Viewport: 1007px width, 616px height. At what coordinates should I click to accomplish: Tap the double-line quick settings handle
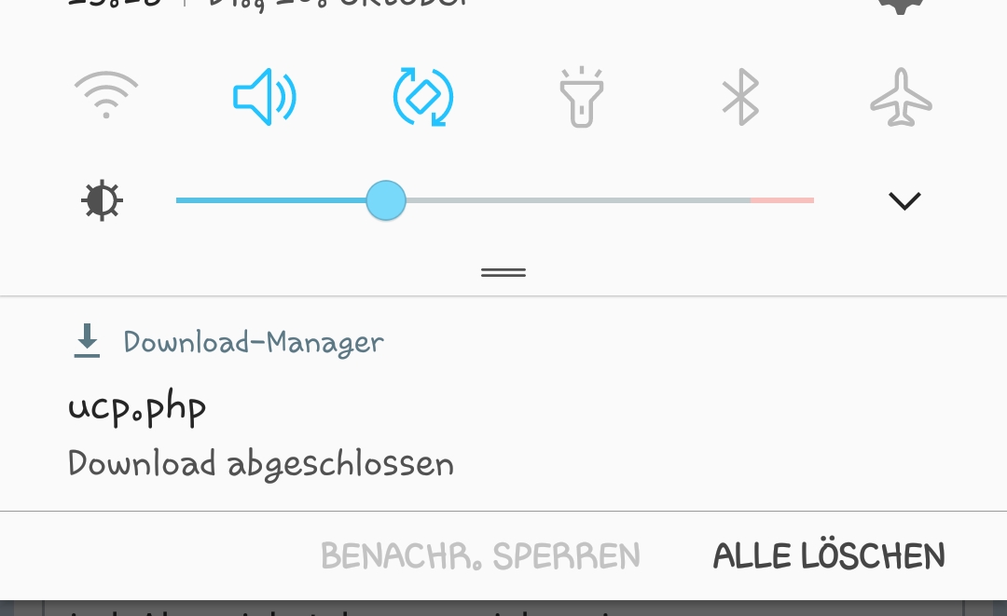click(x=504, y=273)
